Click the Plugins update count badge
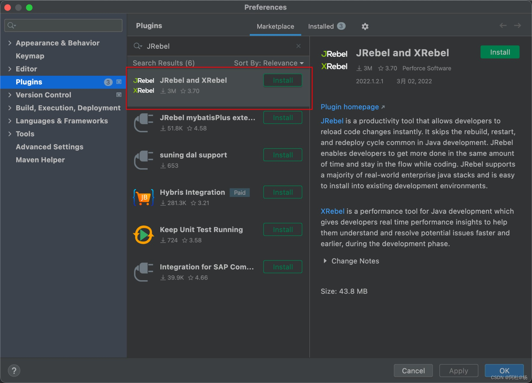 click(x=108, y=82)
